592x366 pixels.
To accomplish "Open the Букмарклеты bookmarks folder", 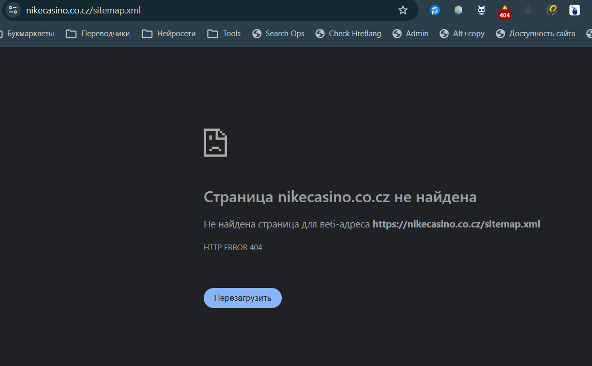I will point(27,34).
